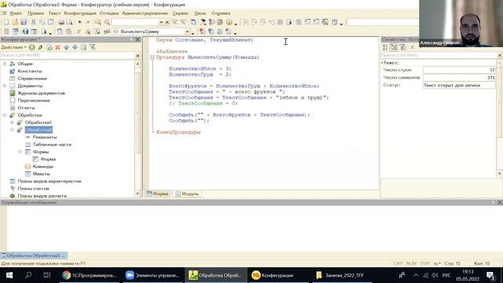503x283 pixels.
Task: Open the ВычислитьСумму procedure dropdown
Action: tap(187, 31)
